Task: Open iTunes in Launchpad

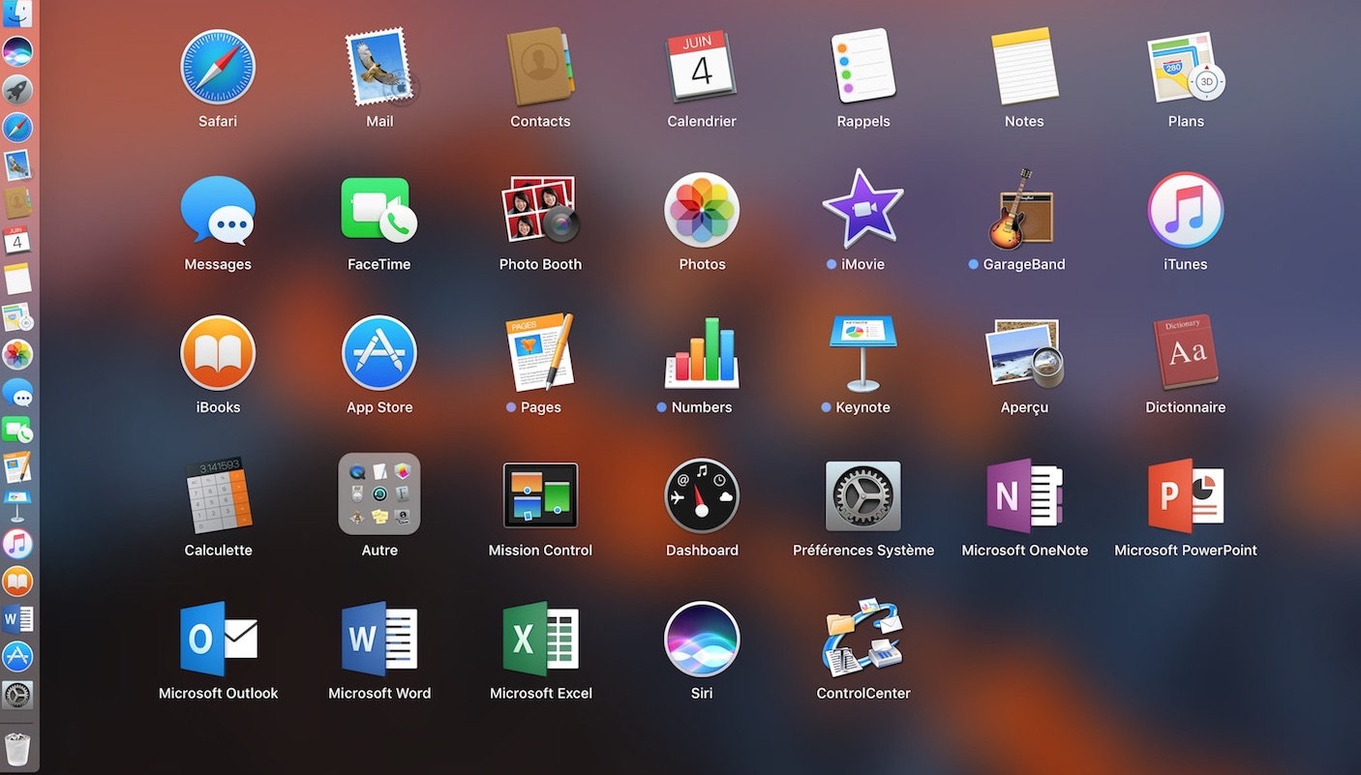Action: (x=1186, y=210)
